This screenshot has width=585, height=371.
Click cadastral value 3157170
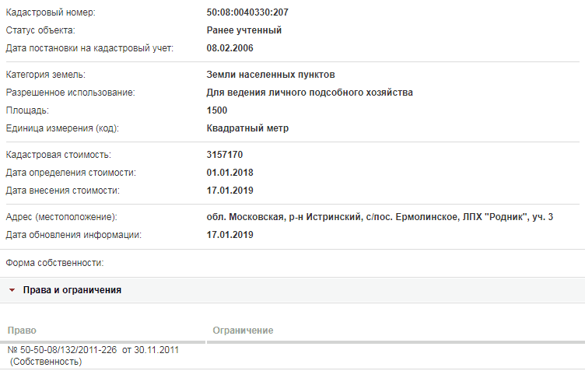pos(225,155)
